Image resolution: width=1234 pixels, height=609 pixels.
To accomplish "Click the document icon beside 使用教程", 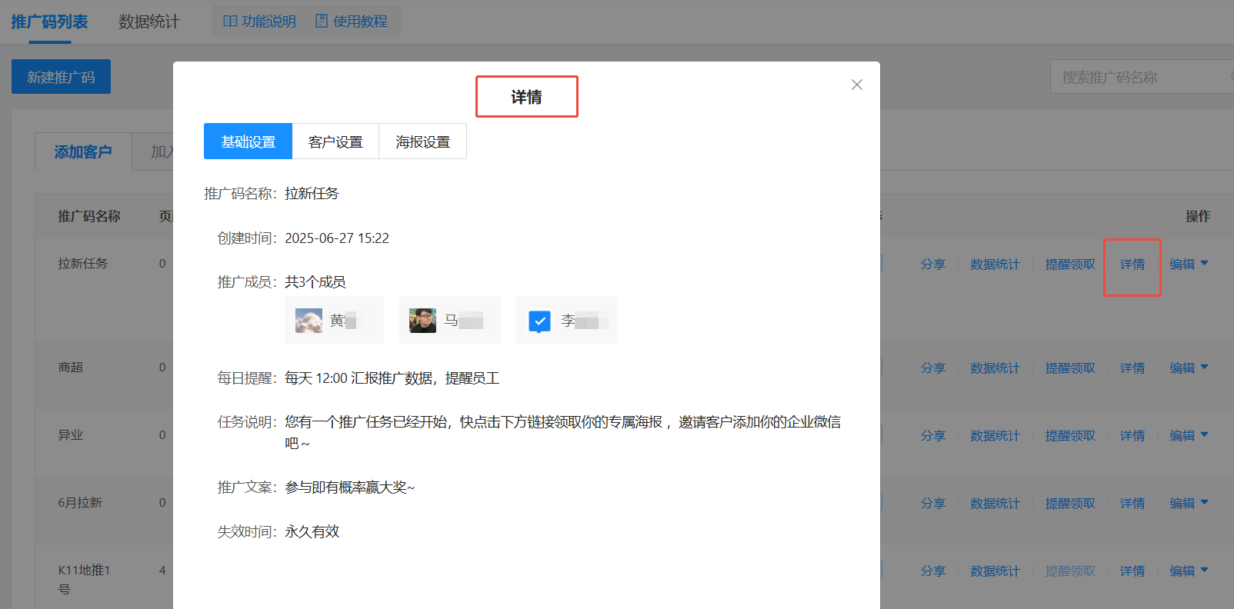I will (322, 22).
